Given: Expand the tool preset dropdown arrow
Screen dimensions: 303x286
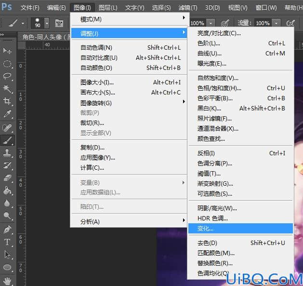Looking at the screenshot, I should click(23, 24).
